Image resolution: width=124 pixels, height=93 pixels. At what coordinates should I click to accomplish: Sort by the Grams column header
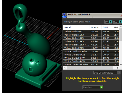tap(96, 27)
